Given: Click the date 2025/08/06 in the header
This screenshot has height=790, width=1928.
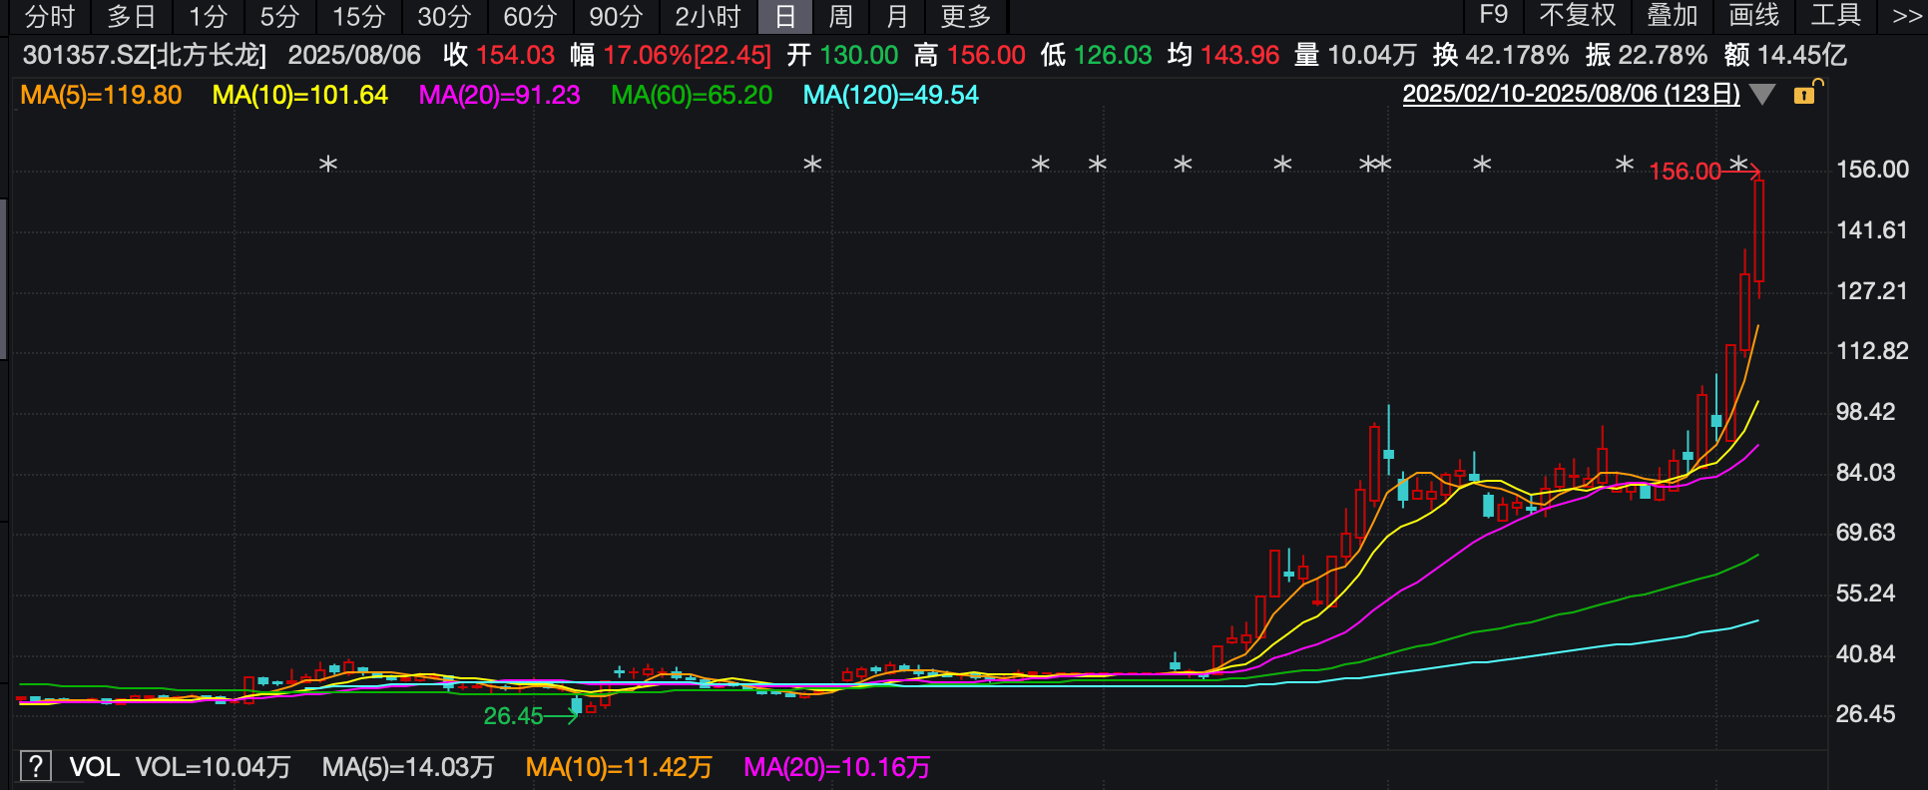Looking at the screenshot, I should [354, 55].
